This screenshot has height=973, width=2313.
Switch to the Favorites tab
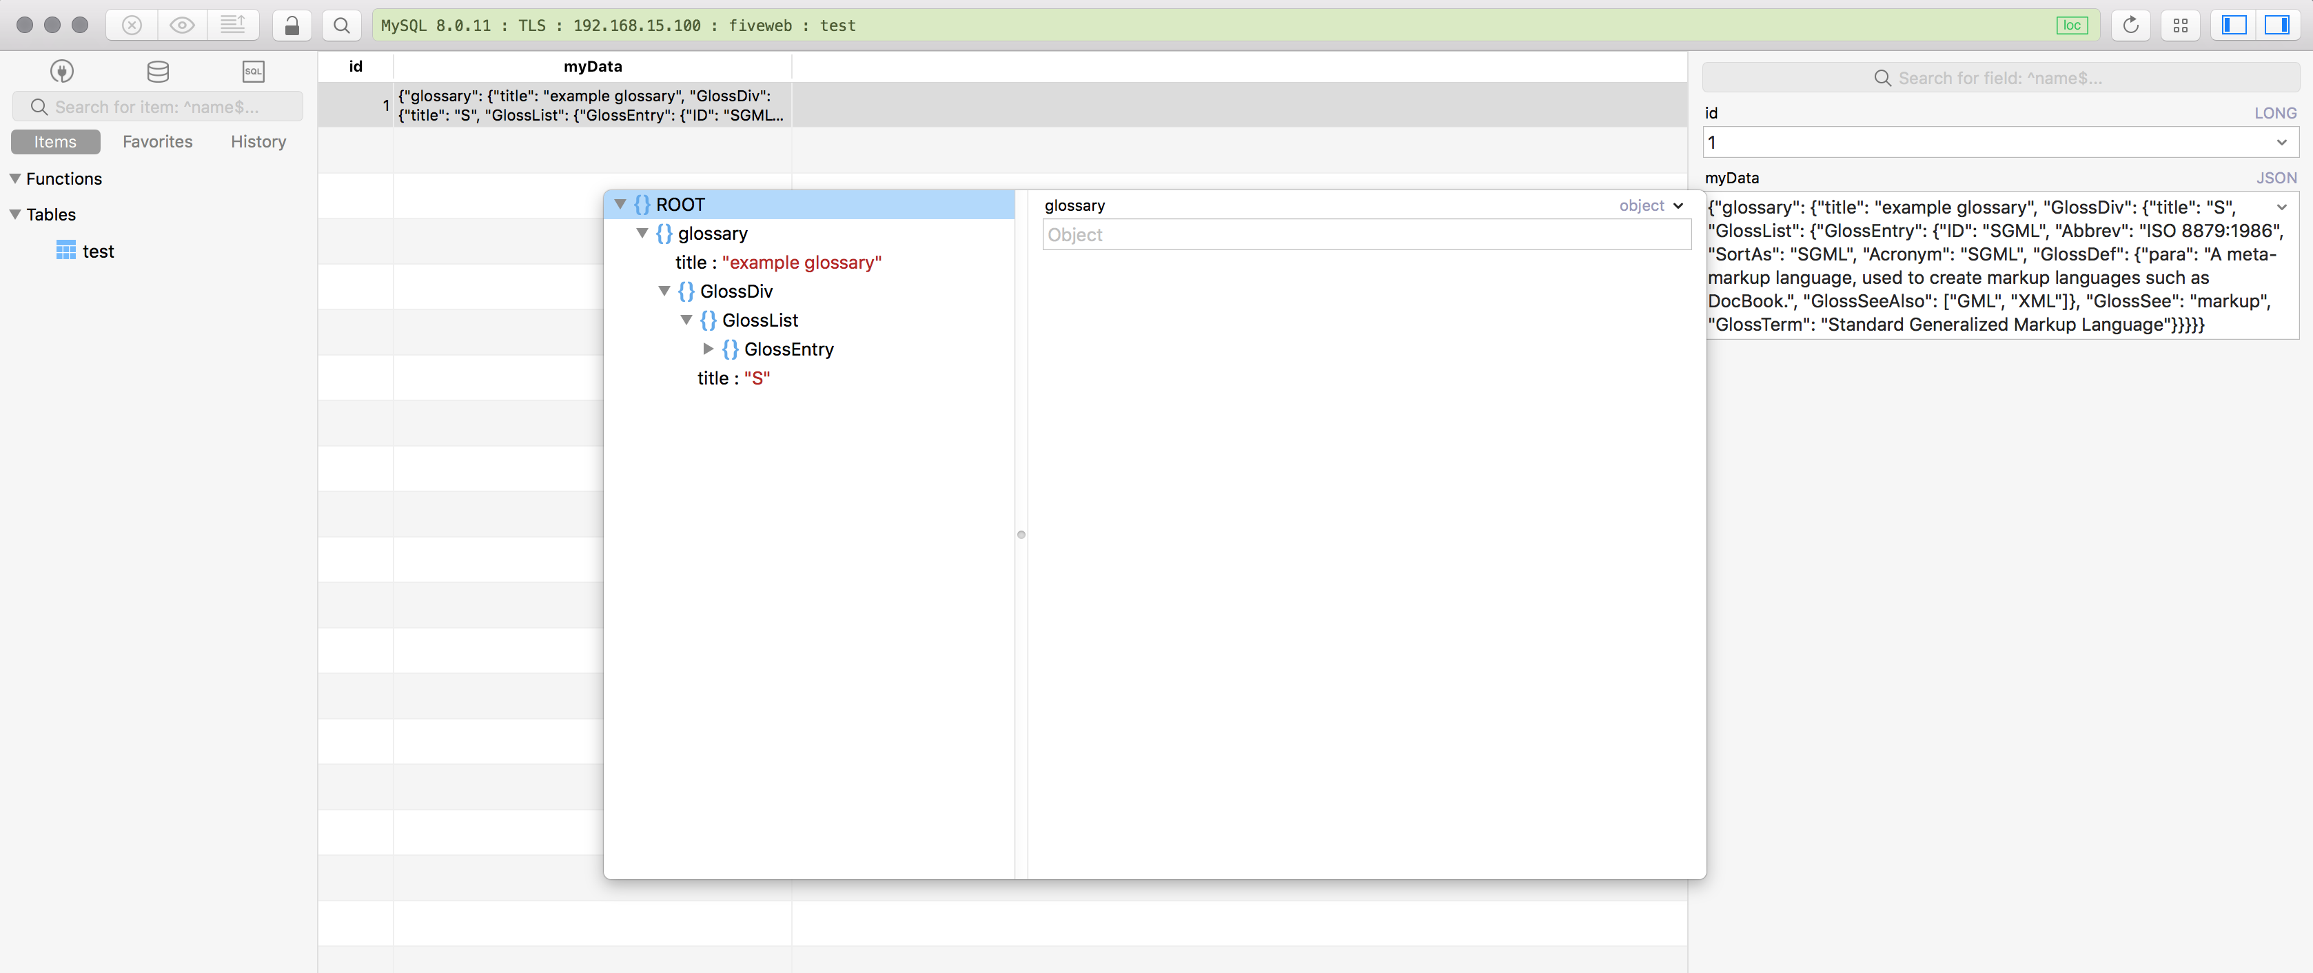coord(157,141)
